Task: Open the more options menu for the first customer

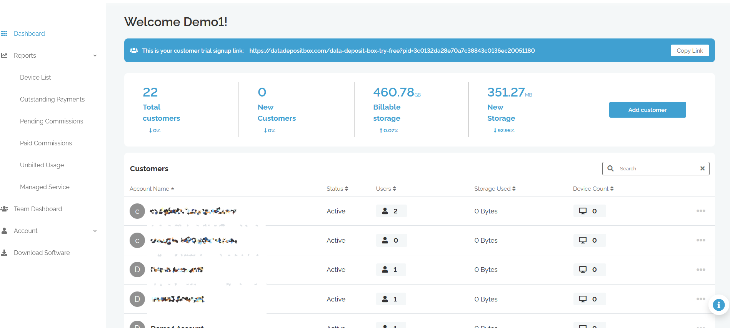Action: [701, 211]
